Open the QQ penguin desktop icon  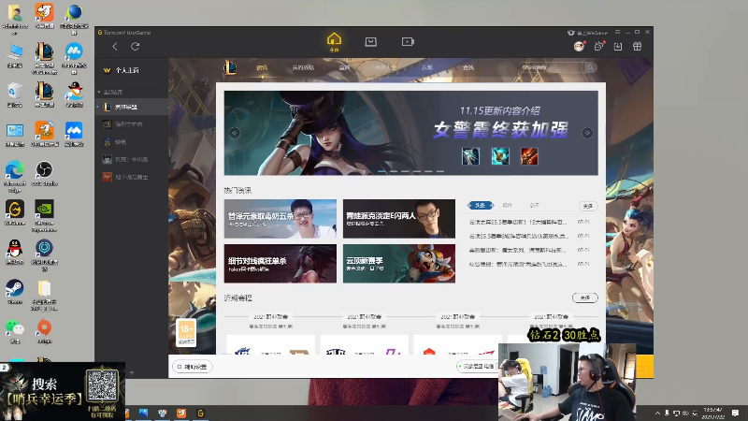pos(14,253)
